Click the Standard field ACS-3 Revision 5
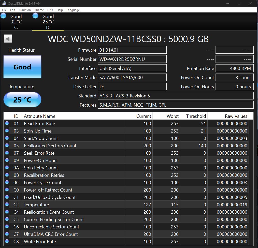This screenshot has height=248, width=258. 176,96
